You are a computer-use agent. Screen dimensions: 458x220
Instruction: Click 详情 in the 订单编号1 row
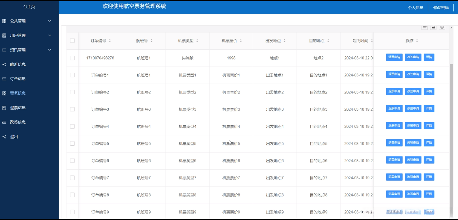click(429, 74)
